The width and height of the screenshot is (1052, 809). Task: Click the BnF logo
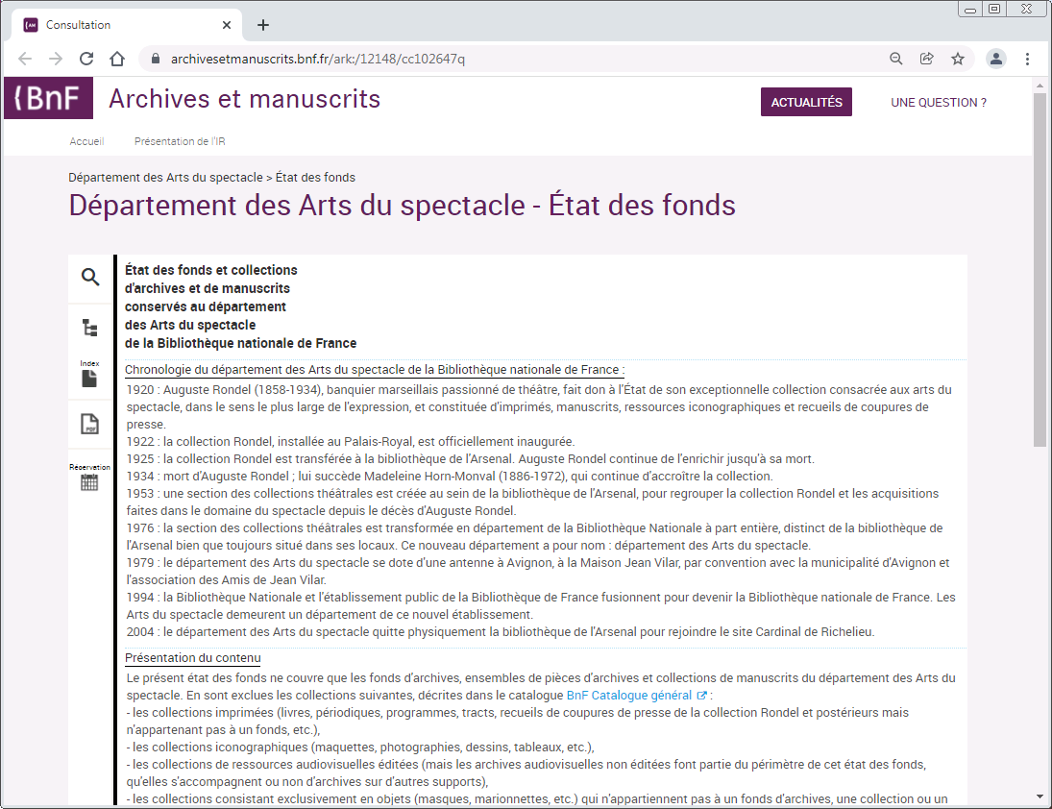click(48, 98)
